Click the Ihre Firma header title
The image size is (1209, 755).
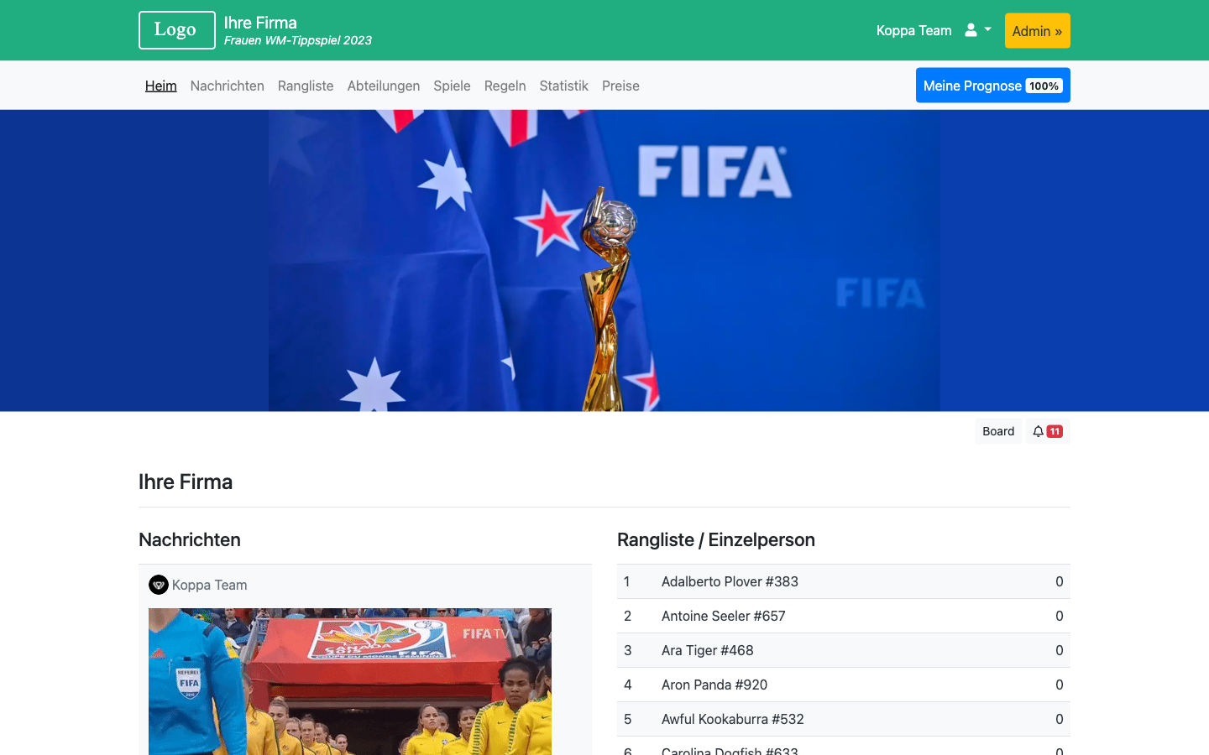pyautogui.click(x=260, y=23)
